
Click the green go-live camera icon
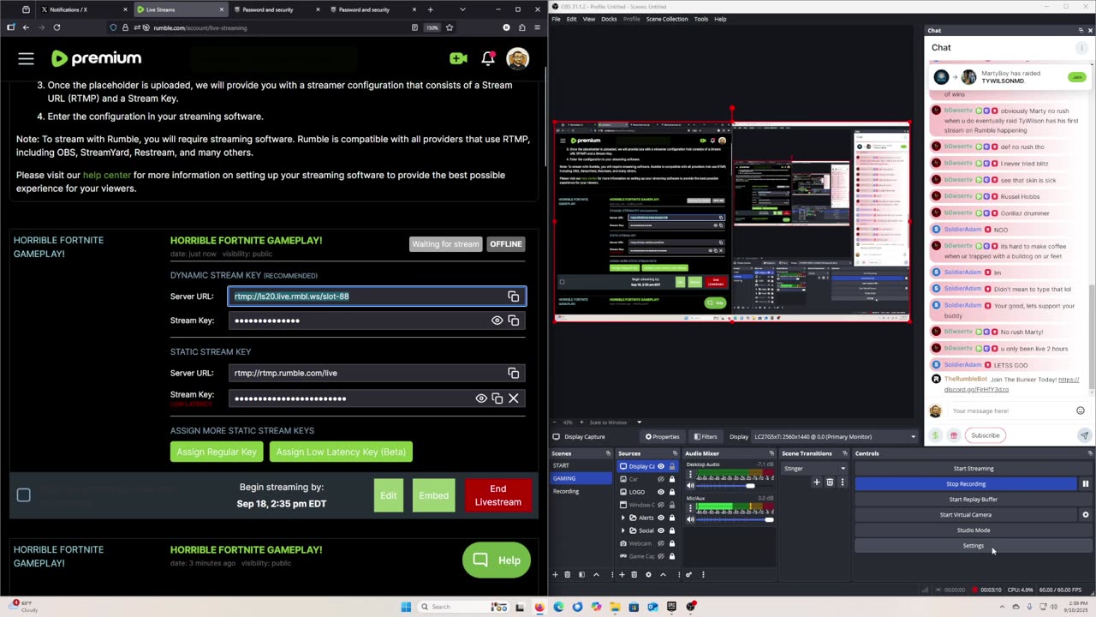coord(458,58)
